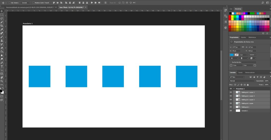Select the Dodge tool
The image size is (271, 140).
[2, 59]
